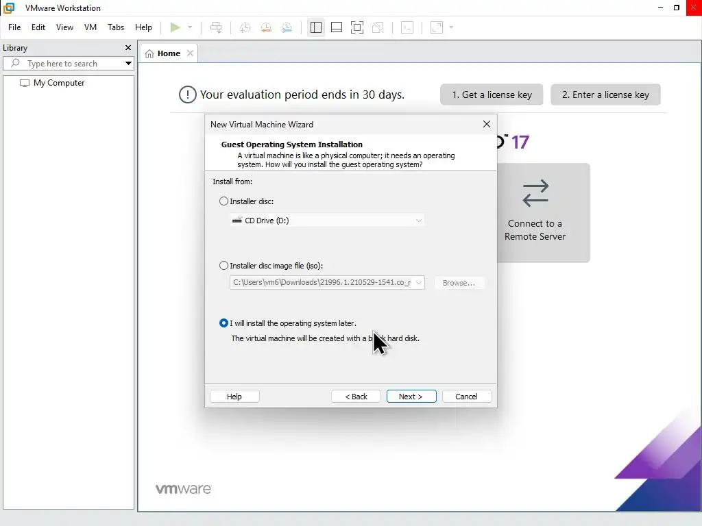This screenshot has height=526, width=702.
Task: Click the Back button in wizard
Action: click(x=356, y=397)
